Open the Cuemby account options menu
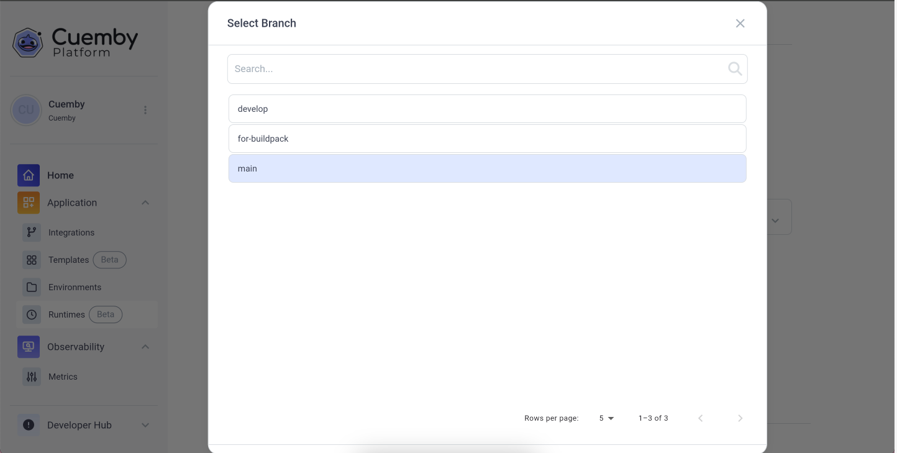897x453 pixels. click(x=145, y=110)
